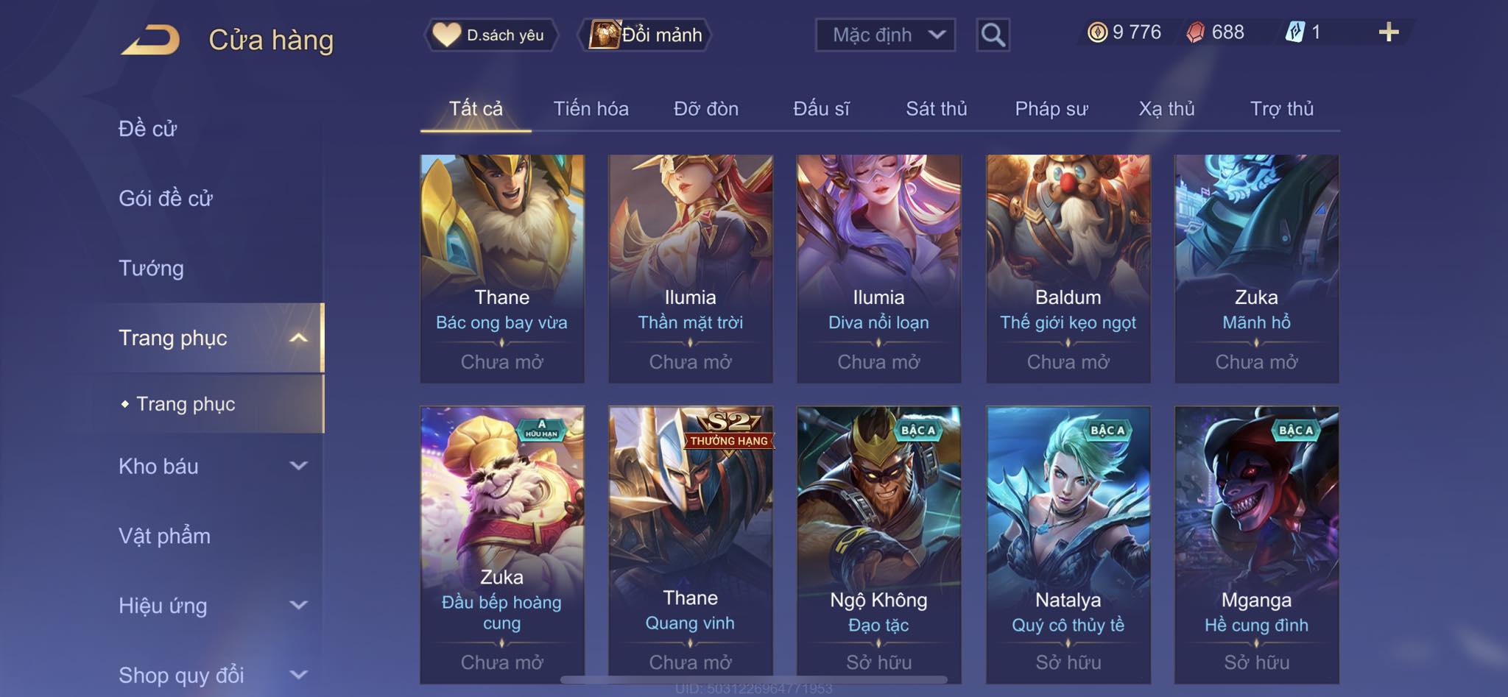Click the golden back arrow icon
The height and width of the screenshot is (697, 1508).
151,40
